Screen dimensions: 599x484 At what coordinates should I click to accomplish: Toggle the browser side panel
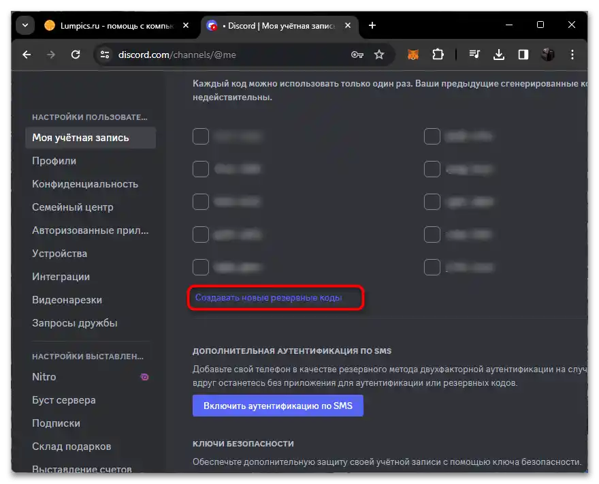[x=523, y=55]
